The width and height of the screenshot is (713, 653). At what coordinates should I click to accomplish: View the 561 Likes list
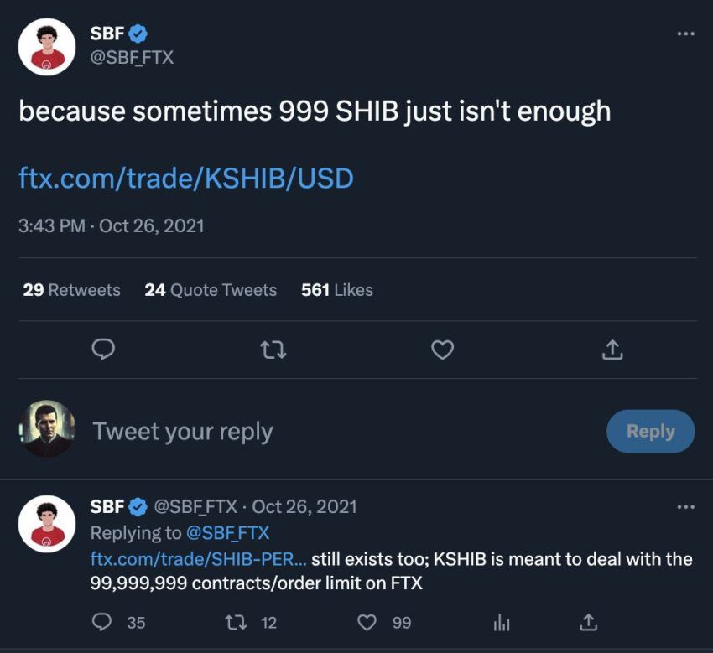(336, 290)
